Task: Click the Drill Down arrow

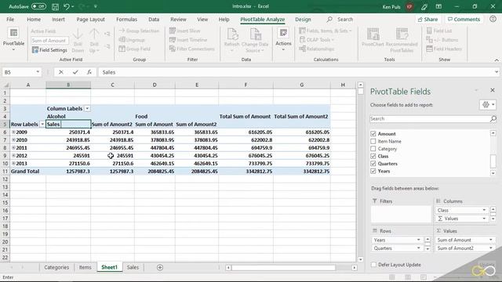Action: pyautogui.click(x=78, y=40)
